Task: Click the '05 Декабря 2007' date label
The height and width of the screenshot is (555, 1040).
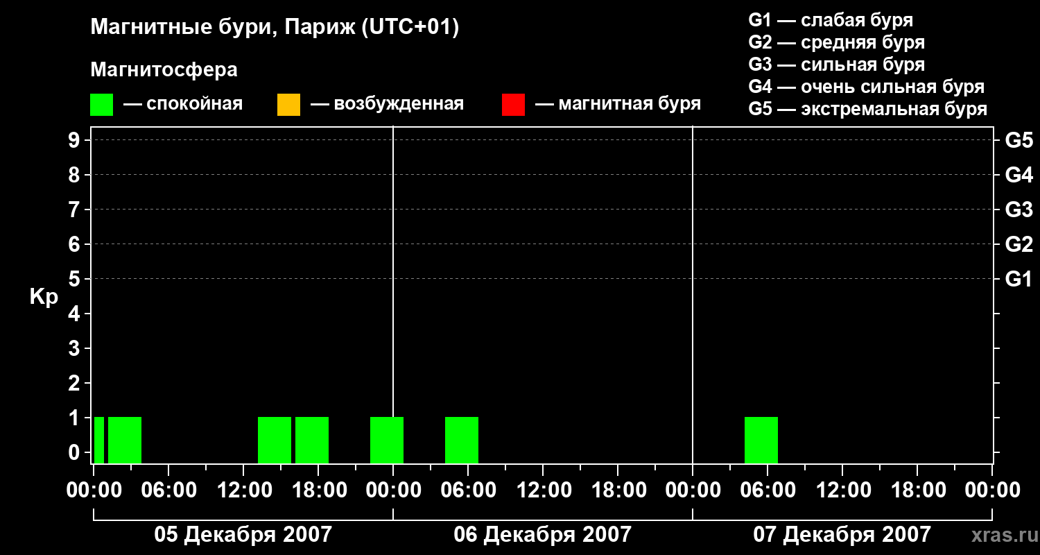Action: (x=243, y=535)
